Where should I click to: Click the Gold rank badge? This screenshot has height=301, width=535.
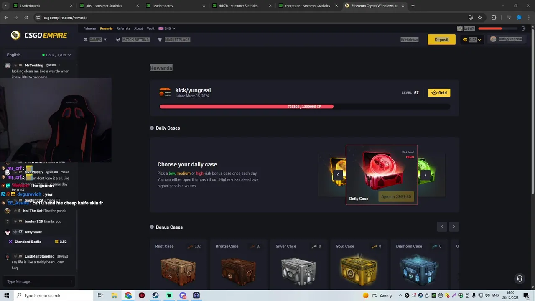(439, 93)
